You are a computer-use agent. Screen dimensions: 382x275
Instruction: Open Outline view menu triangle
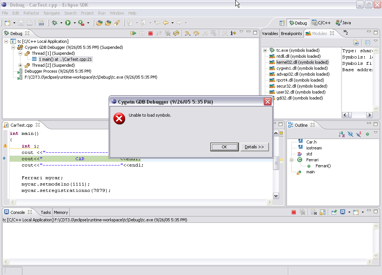point(376,133)
